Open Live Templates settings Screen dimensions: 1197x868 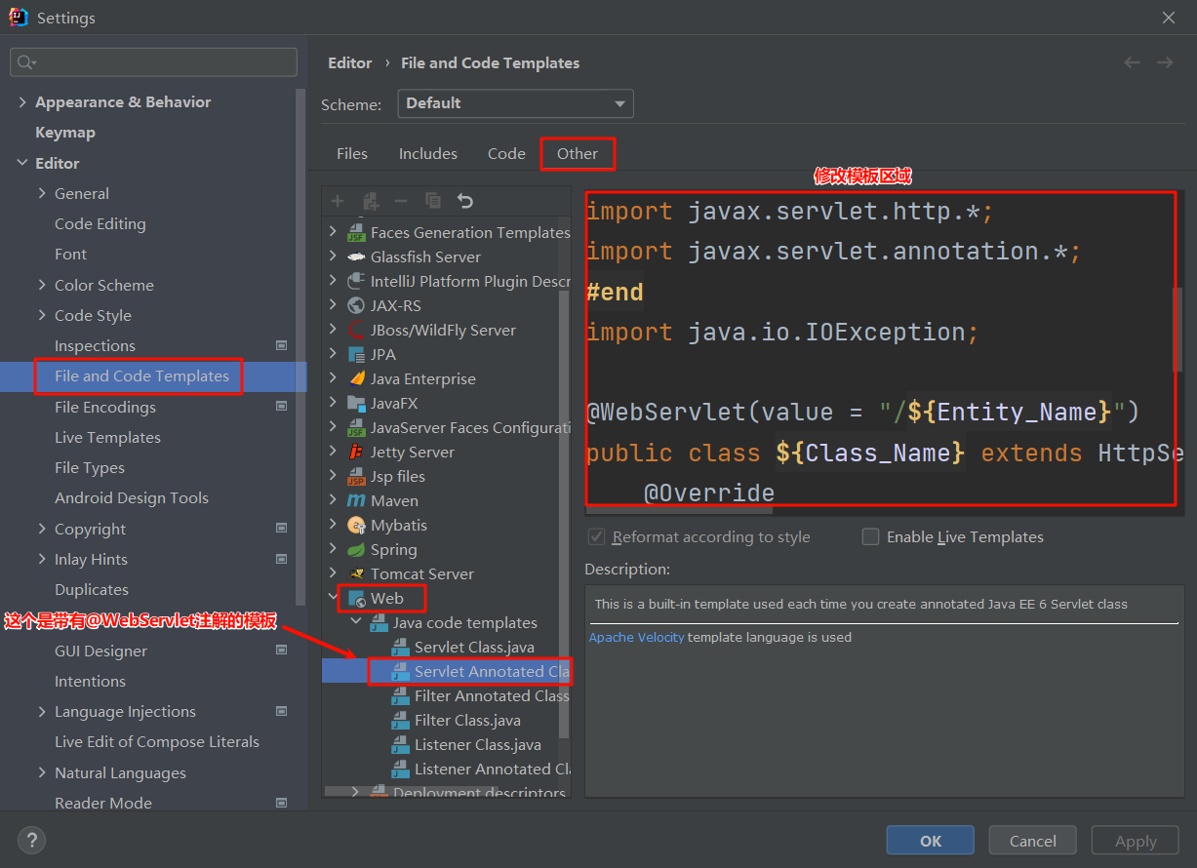(107, 437)
